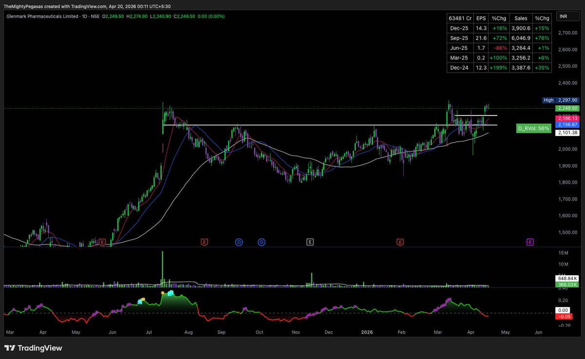The image size is (585, 359).
Task: Click the 3,387.6 sales value
Action: click(521, 68)
